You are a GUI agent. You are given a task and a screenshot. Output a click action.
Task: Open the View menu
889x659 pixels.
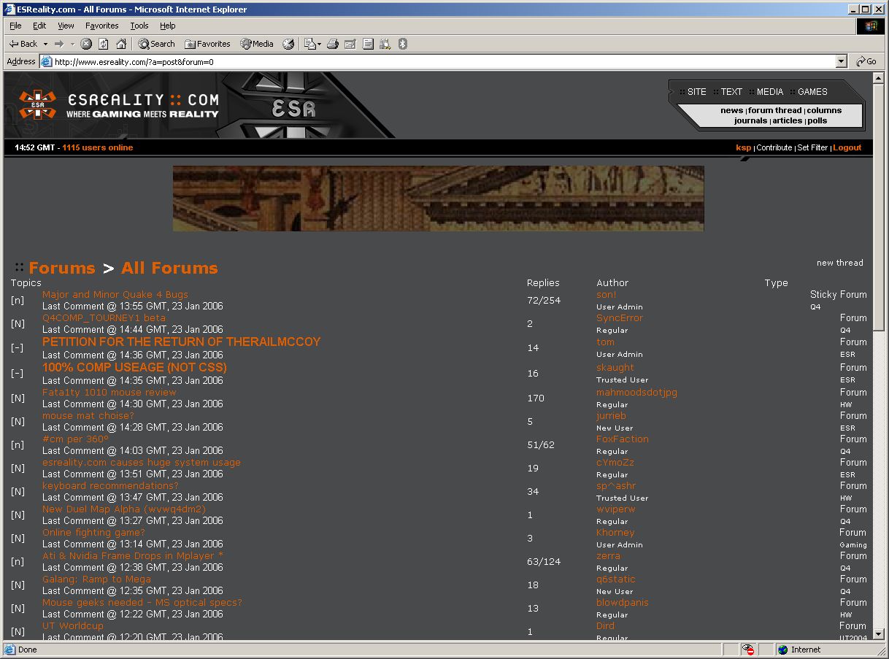(66, 26)
